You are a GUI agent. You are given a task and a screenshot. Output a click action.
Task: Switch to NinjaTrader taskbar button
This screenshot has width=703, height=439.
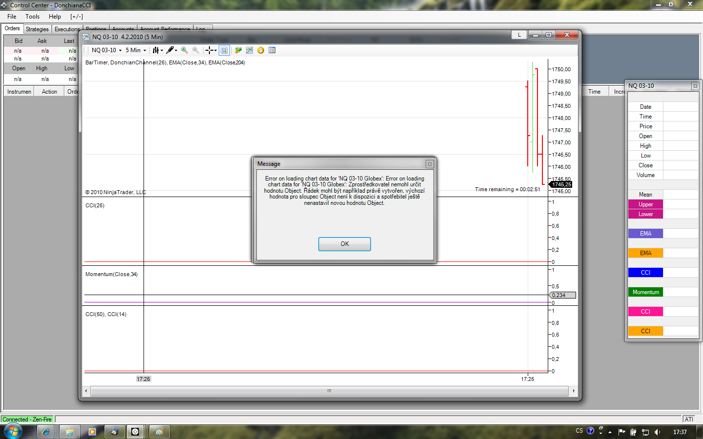tap(135, 432)
